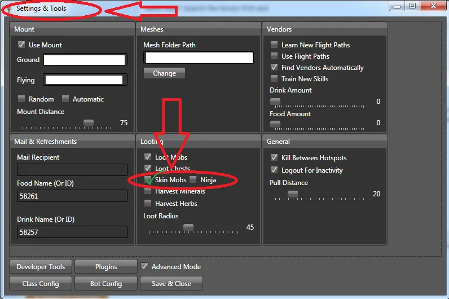
Task: Click the Loot Radius slider thumb
Action: 188,227
